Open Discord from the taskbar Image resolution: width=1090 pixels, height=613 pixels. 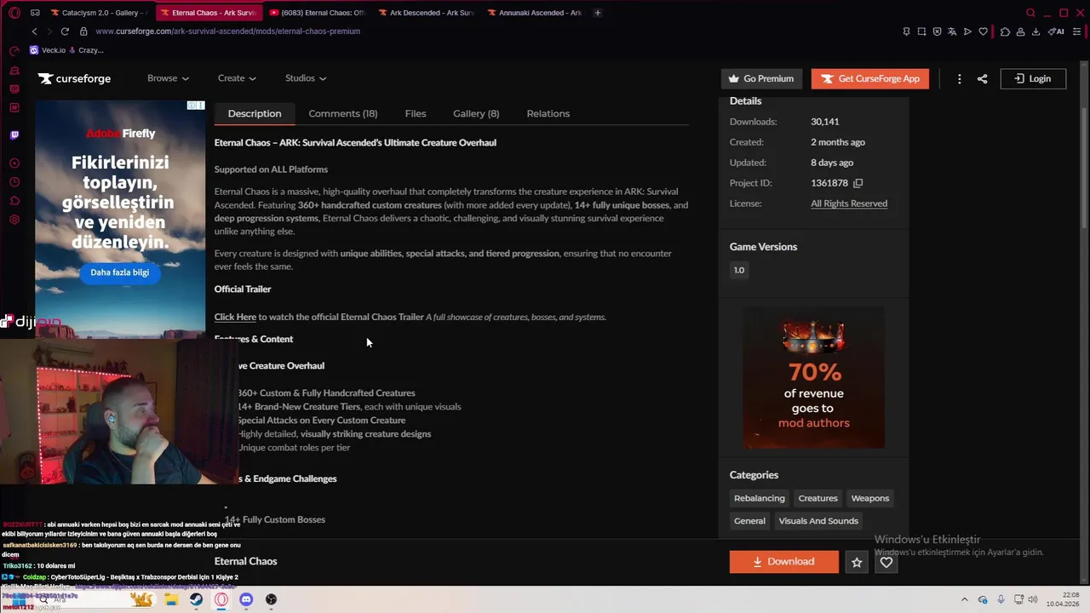(246, 599)
